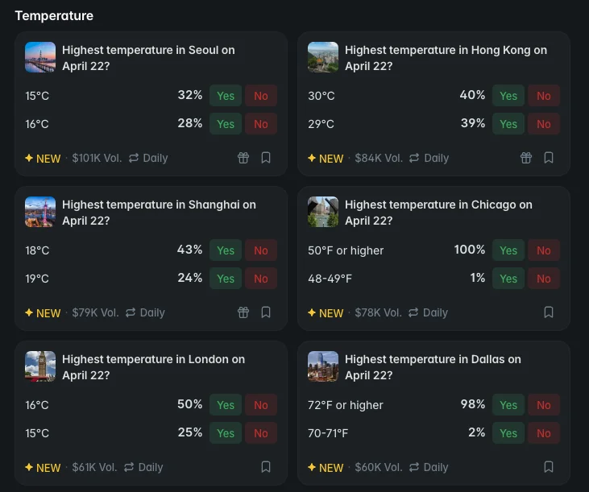Open the Highest temperature in Dallas market title
589x492 pixels.
433,367
